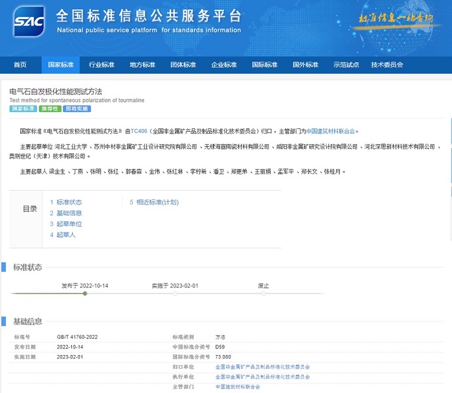
Task: Click the site title 全国标准信息公共服务平台
Action: coord(149,16)
